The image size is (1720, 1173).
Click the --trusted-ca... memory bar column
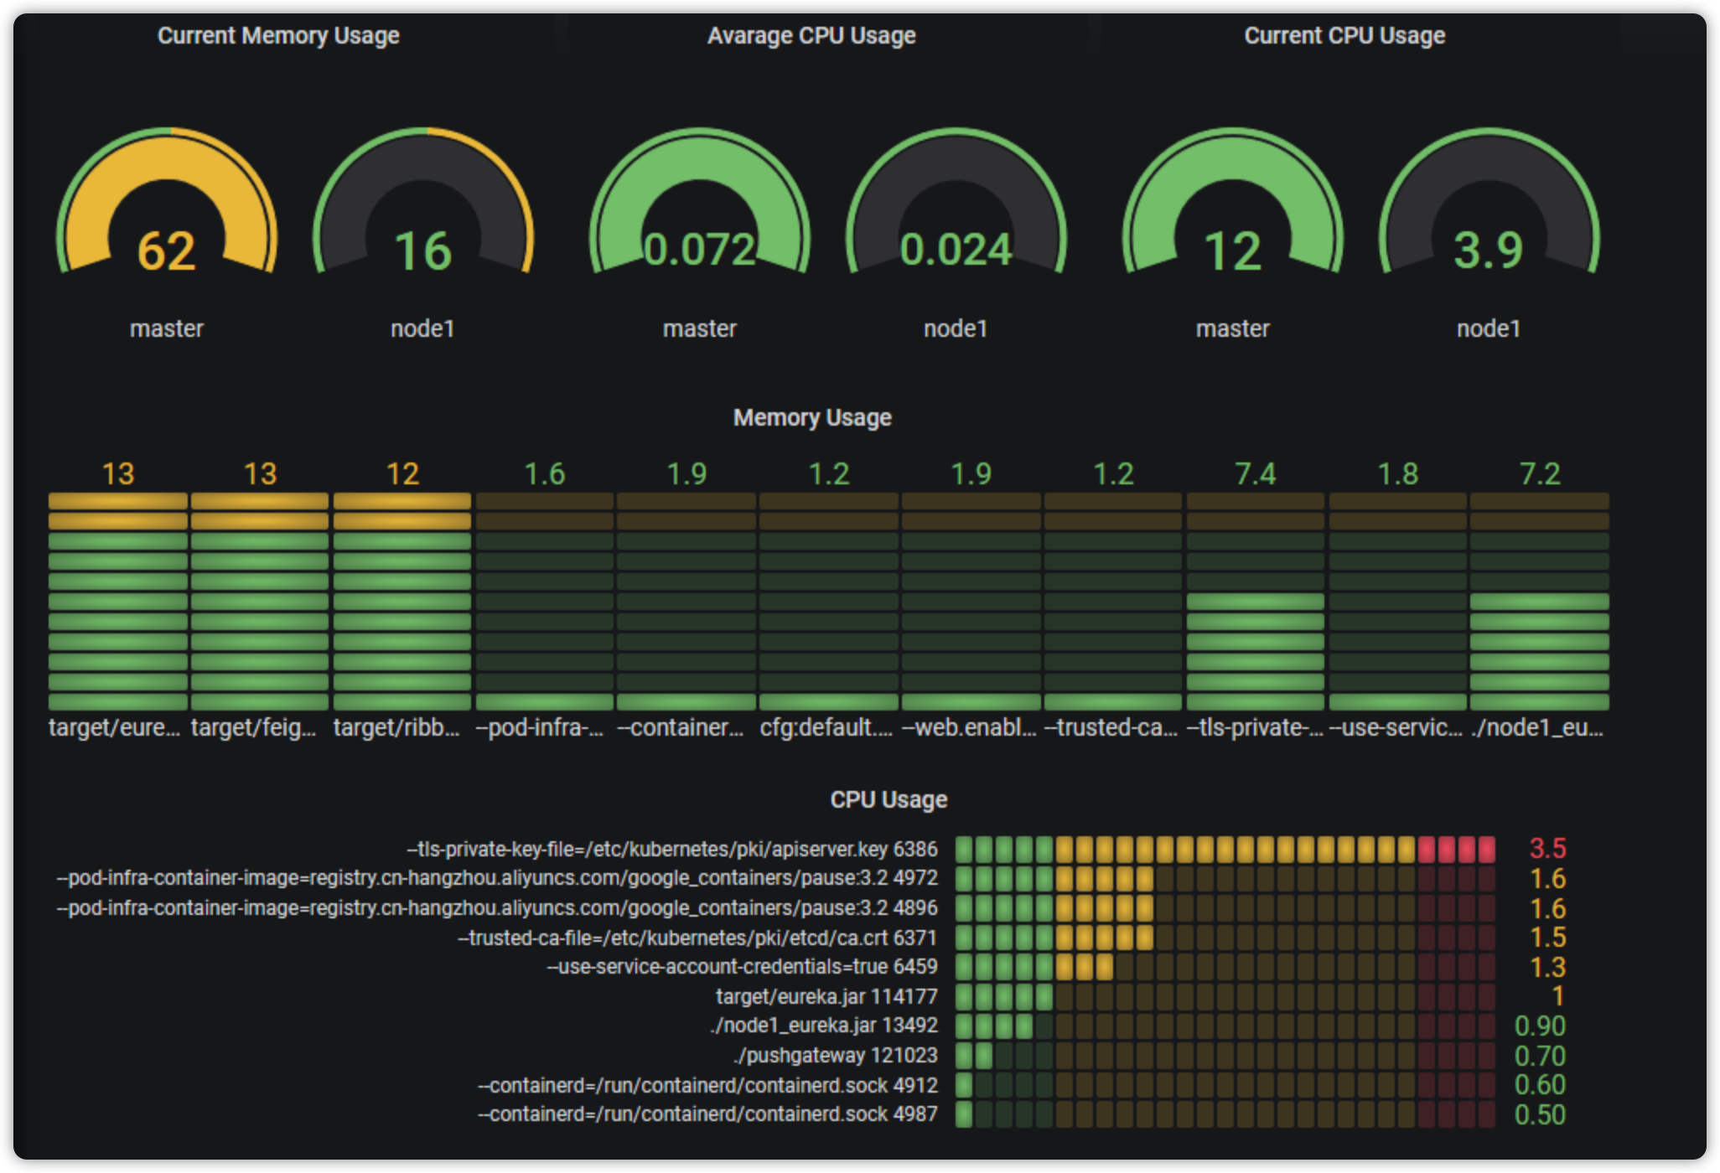click(1113, 602)
